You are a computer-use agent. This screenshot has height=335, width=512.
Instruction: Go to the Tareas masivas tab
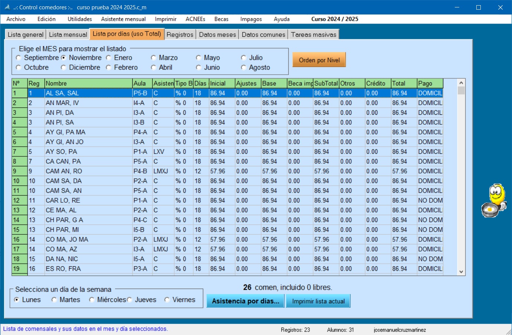pos(313,35)
